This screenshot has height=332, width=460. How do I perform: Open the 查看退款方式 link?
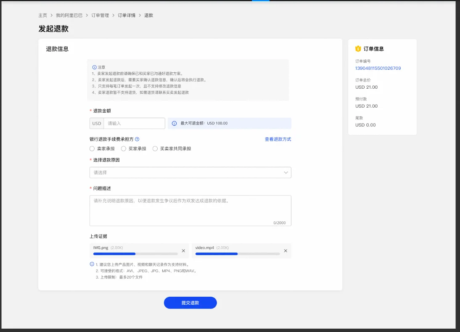pos(278,139)
